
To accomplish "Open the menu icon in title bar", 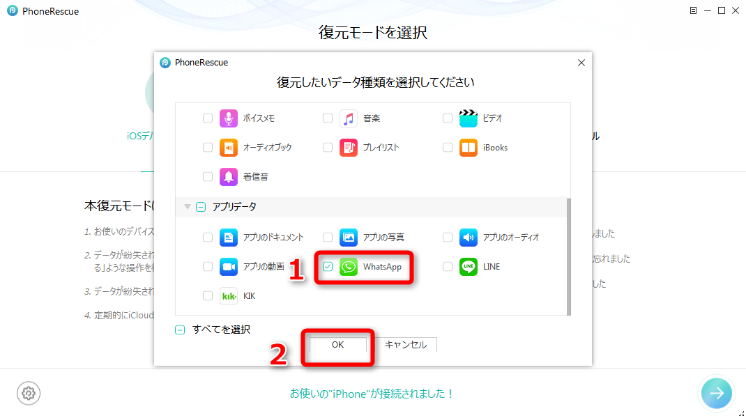I will [693, 10].
